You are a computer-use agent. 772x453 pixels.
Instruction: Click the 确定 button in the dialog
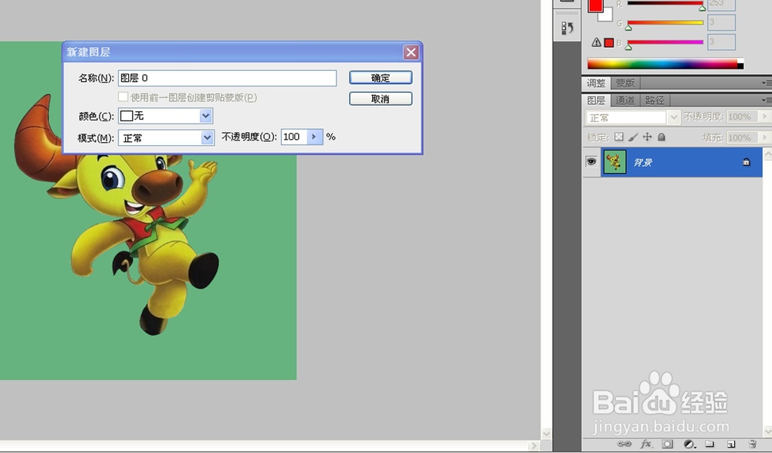tap(381, 78)
